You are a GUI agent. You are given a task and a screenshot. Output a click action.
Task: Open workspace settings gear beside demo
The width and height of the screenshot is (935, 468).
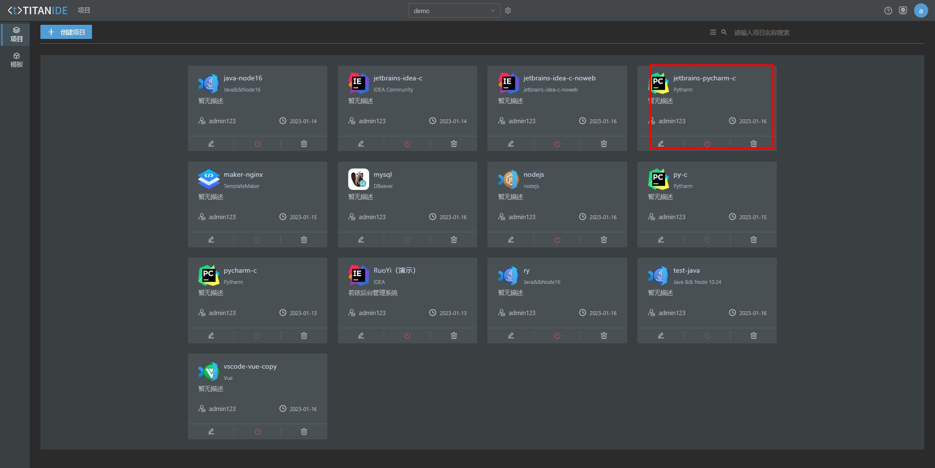click(508, 11)
